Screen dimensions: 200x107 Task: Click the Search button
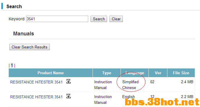coord(99,19)
